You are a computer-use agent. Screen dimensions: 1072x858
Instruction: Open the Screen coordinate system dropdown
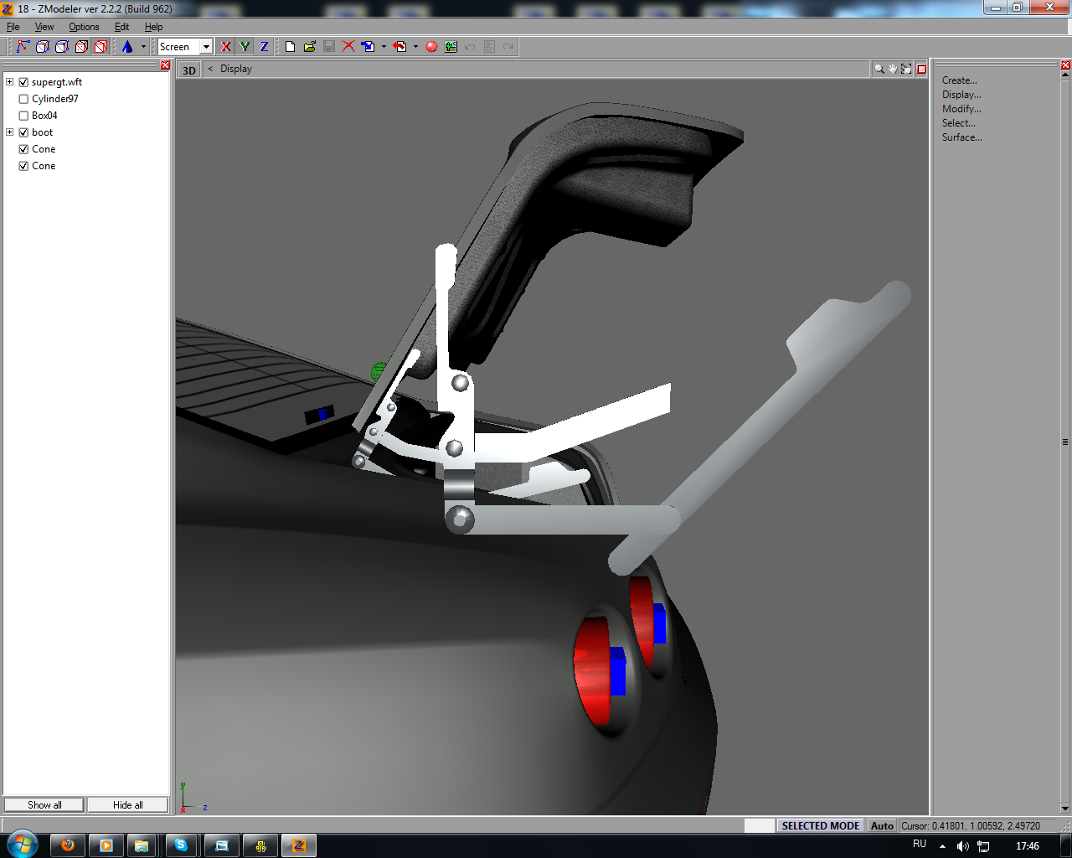(x=206, y=47)
